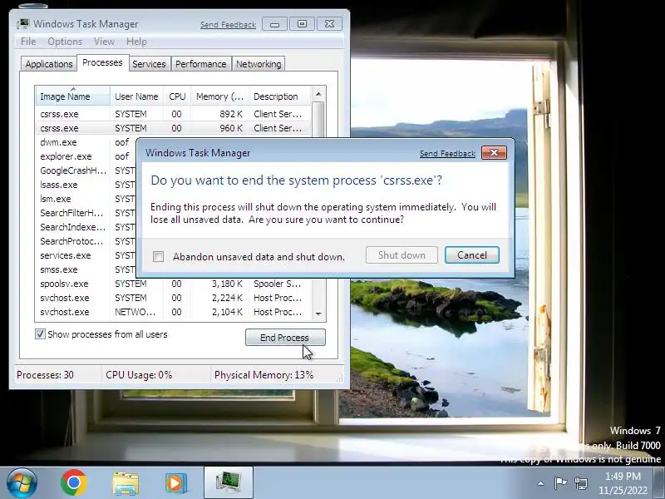Uncheck Show processes from all users
The height and width of the screenshot is (499, 665).
[40, 334]
